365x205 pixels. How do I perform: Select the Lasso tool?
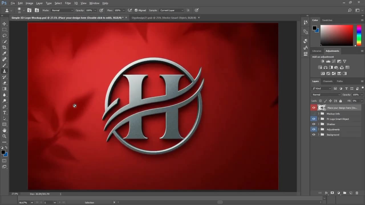4,36
